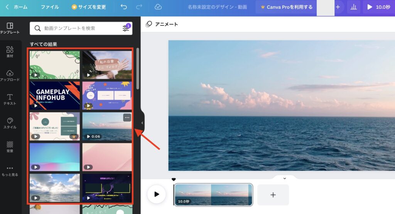
Task: Select the purple stars end-screen template
Action: [x=107, y=95]
